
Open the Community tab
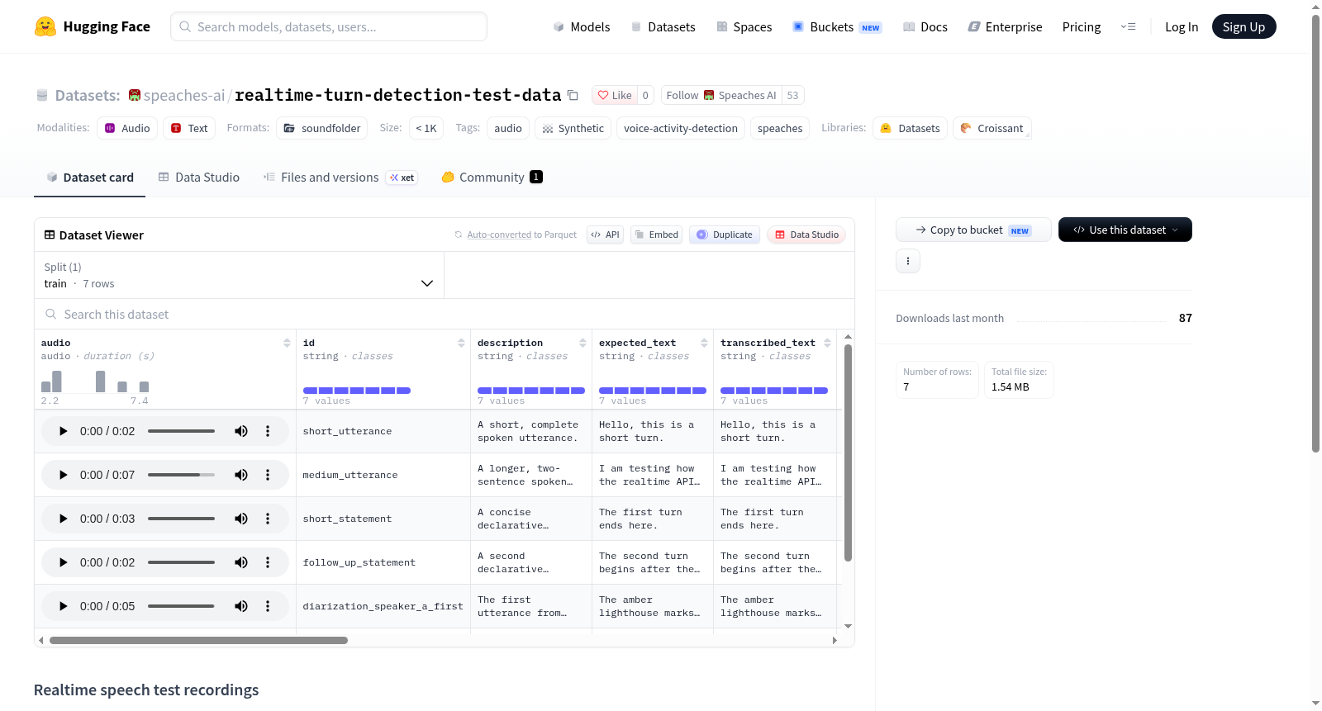pyautogui.click(x=492, y=177)
